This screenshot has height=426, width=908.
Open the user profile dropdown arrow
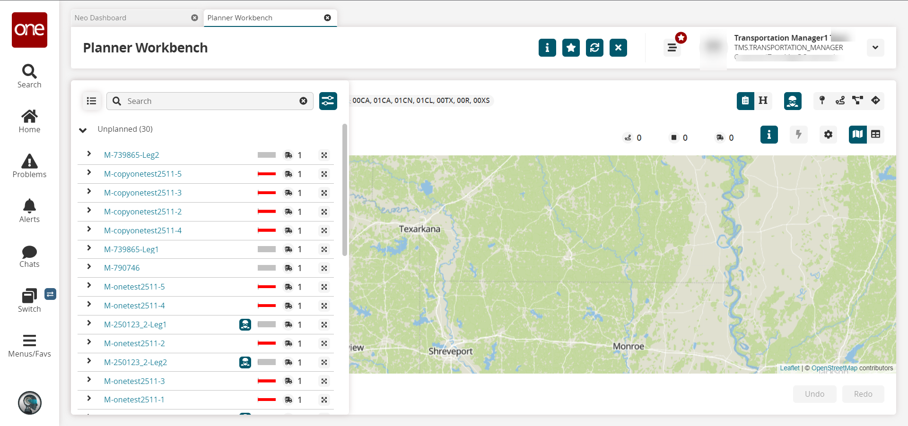coord(875,48)
